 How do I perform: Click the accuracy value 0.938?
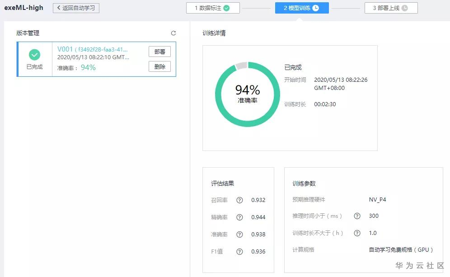coord(258,235)
